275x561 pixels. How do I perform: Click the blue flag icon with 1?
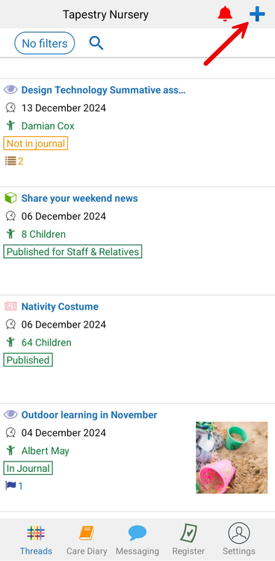click(14, 486)
